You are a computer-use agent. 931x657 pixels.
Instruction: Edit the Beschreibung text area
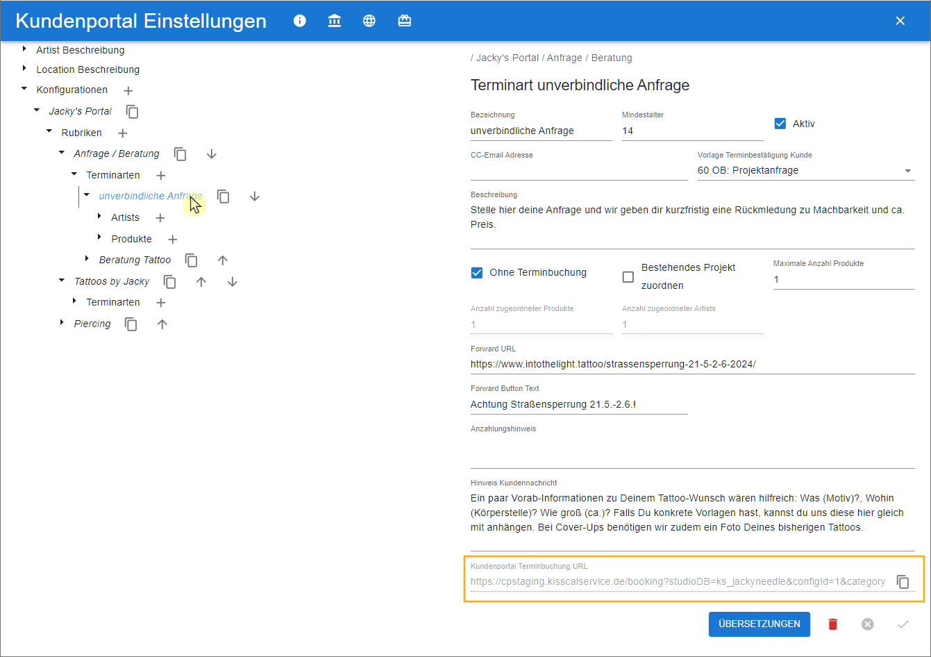(x=693, y=224)
